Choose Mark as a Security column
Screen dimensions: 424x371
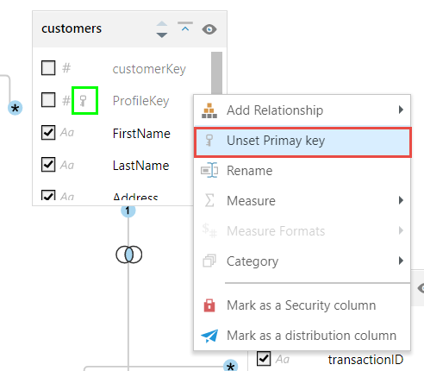tap(302, 305)
